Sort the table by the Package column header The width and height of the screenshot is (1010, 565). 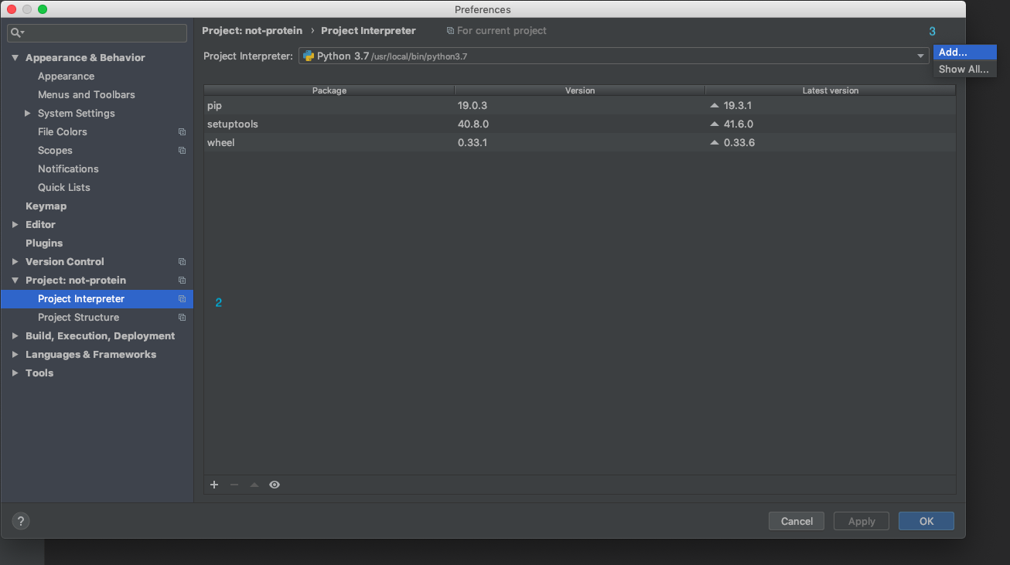pos(329,90)
